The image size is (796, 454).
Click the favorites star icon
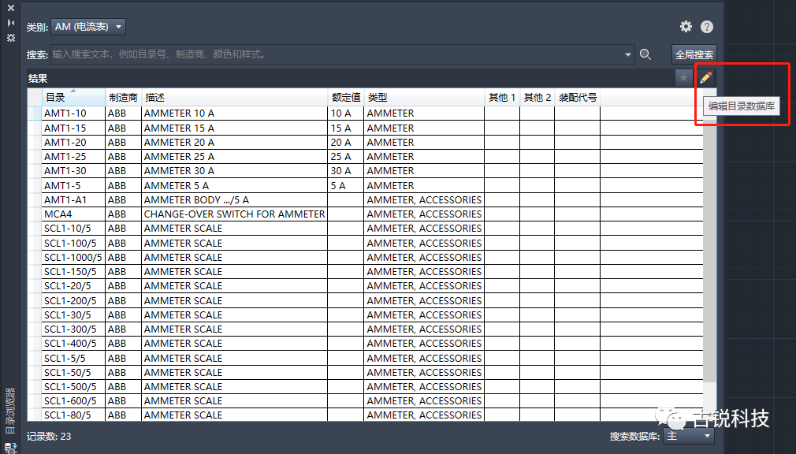tap(684, 78)
